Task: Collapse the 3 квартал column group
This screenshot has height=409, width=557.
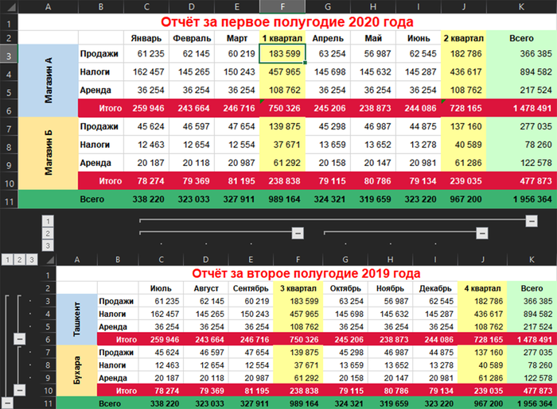Action: pyautogui.click(x=298, y=233)
